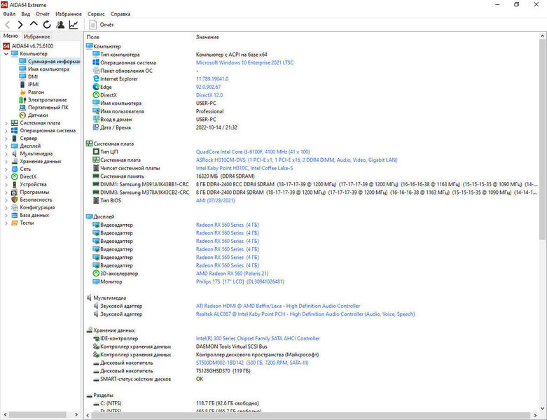Open AMD Radeon RX 560 (Polaris 21) link
The image size is (547, 420).
(232, 274)
